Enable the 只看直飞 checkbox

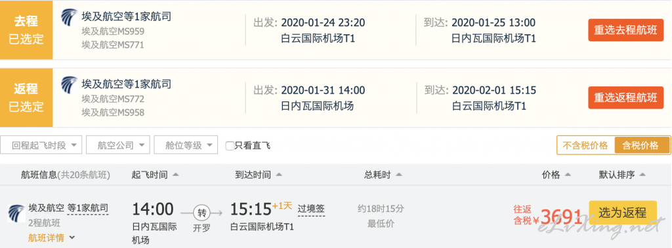click(x=230, y=146)
